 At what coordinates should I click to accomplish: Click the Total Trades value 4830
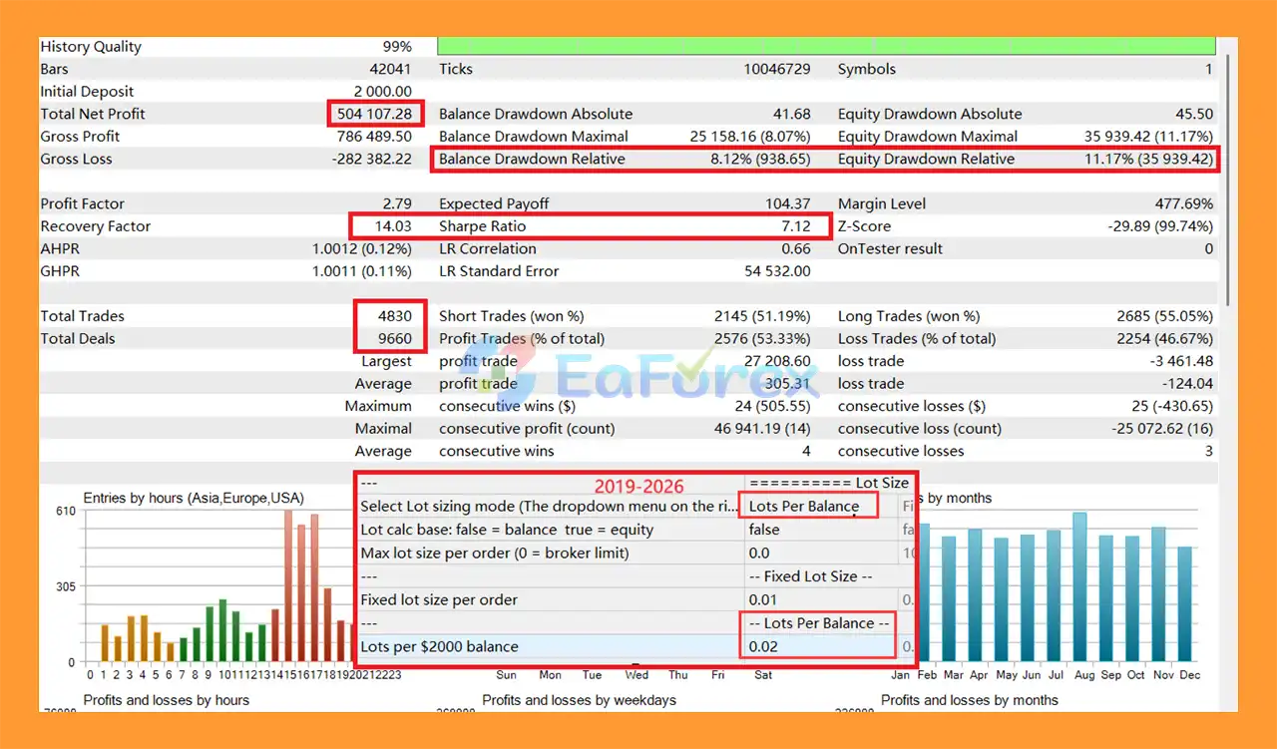393,316
